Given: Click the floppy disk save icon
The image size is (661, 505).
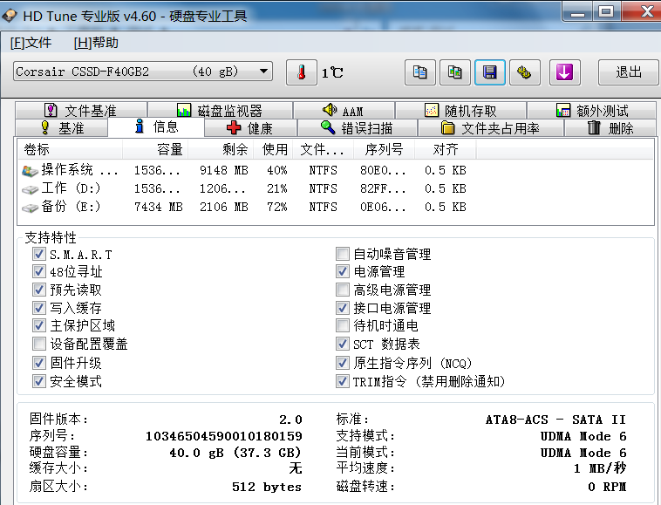Looking at the screenshot, I should [489, 72].
